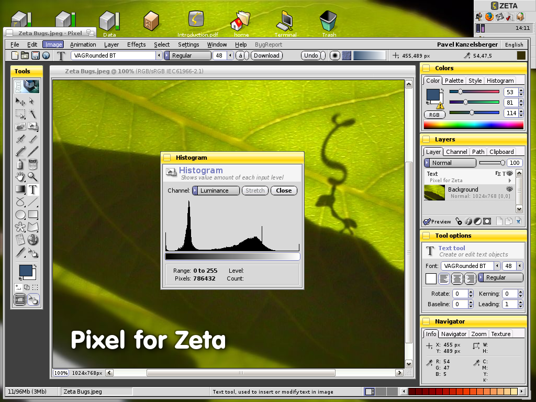Click the RGB mode button in Colors
Viewport: 536px width, 402px height.
(x=434, y=115)
